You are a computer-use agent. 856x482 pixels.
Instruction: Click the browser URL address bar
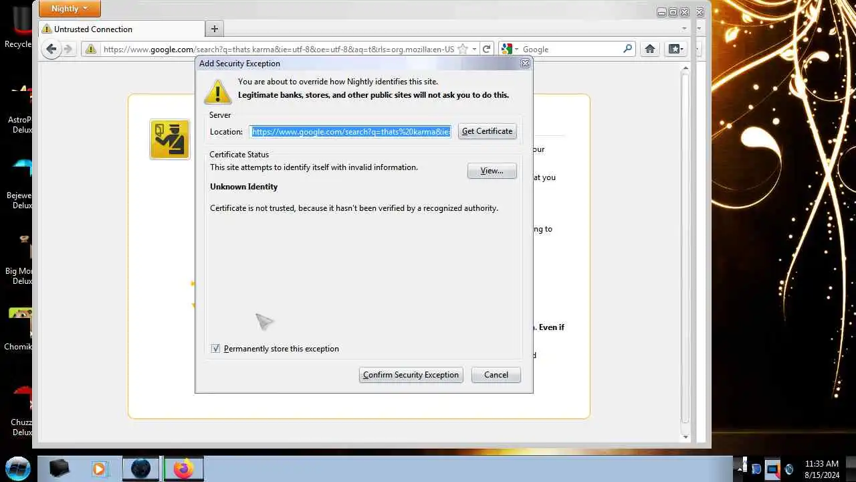coord(278,49)
